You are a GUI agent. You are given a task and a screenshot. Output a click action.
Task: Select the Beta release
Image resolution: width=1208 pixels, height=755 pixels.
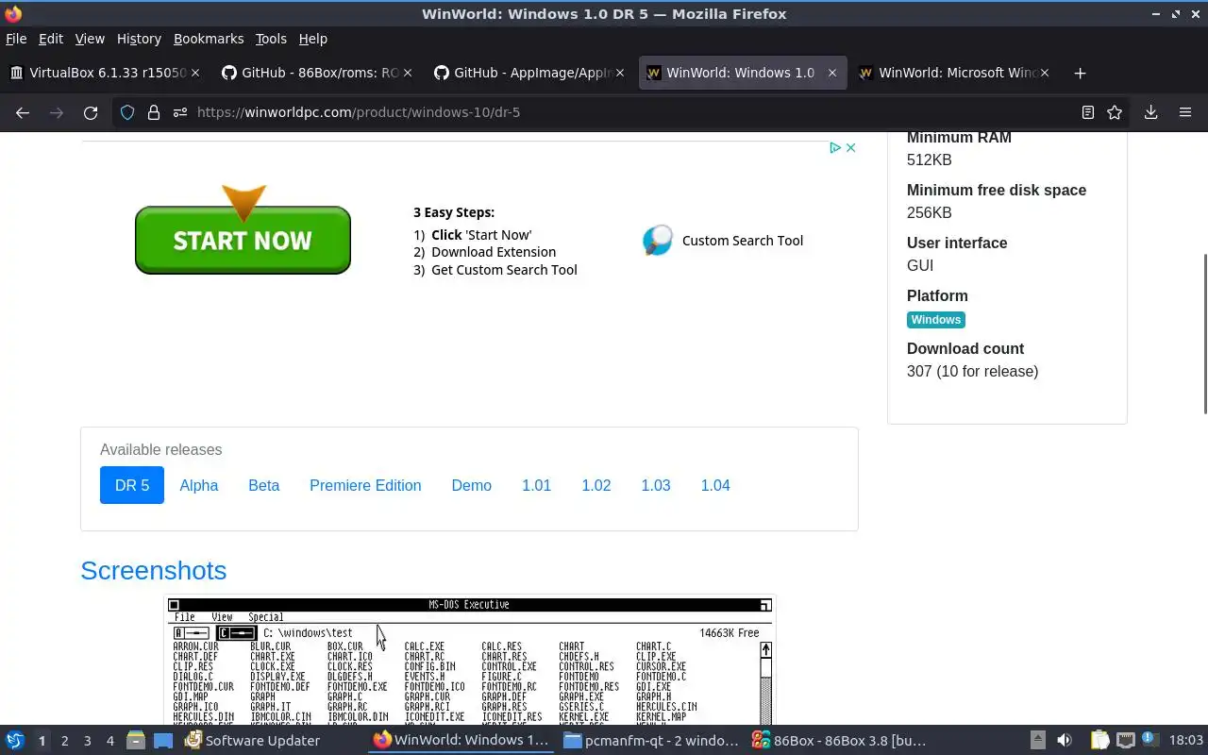pos(264,485)
